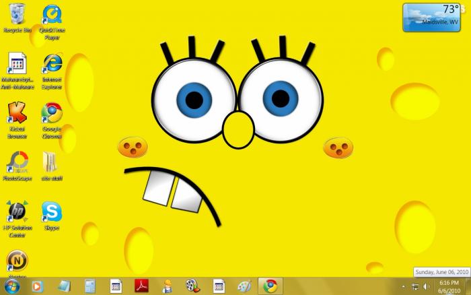This screenshot has height=295, width=471.
Task: Launch Paint from the taskbar palette icon
Action: pos(244,286)
